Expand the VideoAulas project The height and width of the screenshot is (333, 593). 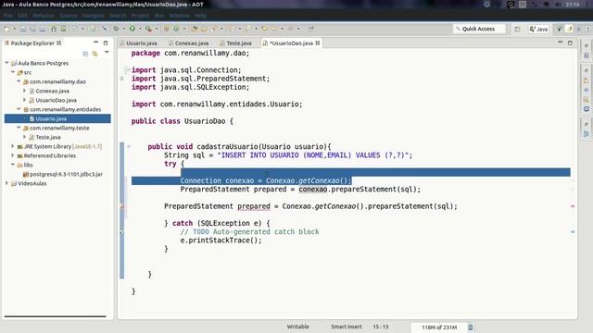6,183
